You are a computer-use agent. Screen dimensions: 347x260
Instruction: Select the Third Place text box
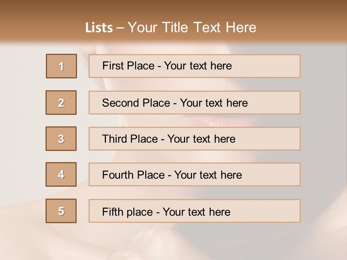point(194,139)
